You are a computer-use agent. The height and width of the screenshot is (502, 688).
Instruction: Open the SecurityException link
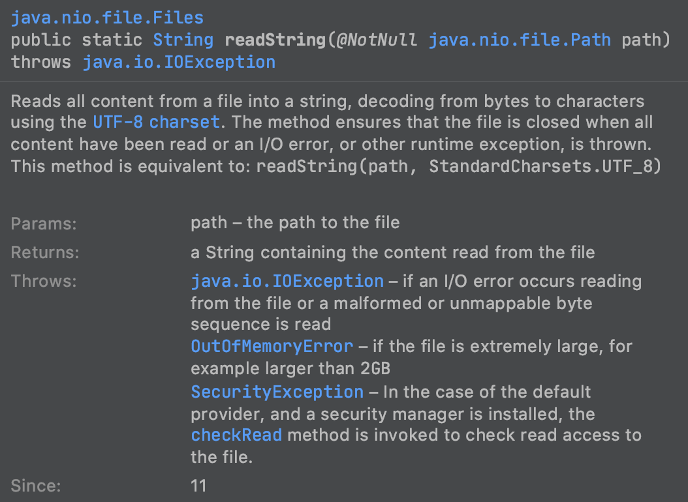click(277, 392)
